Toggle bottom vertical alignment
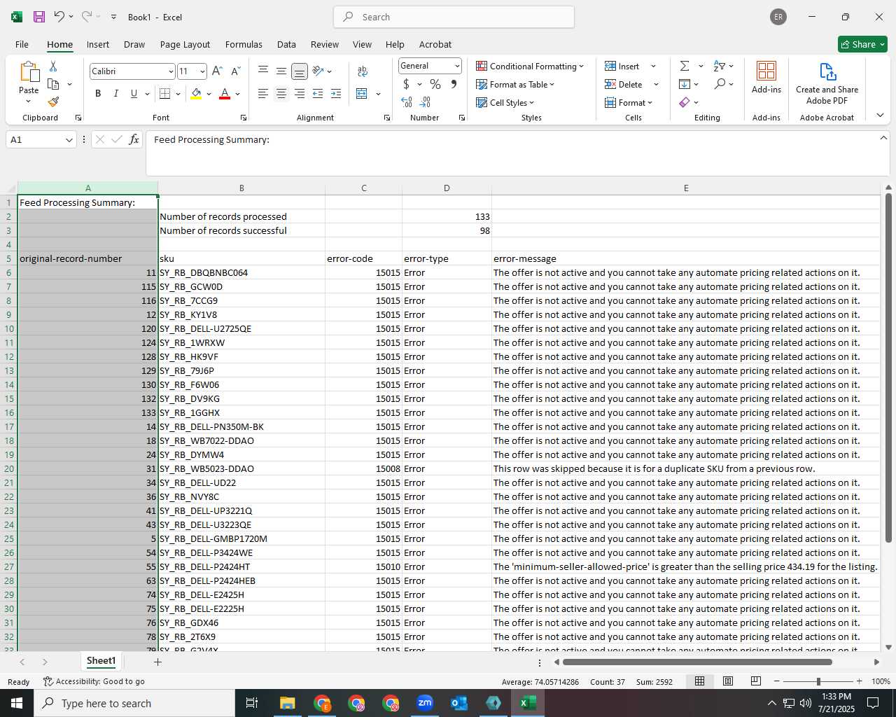This screenshot has height=717, width=896. pos(300,71)
